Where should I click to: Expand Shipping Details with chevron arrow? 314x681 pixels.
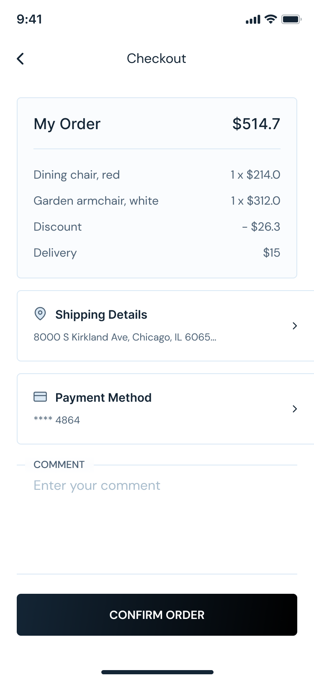tap(295, 326)
